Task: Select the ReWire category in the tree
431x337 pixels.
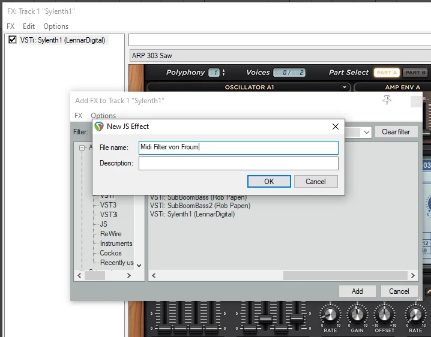Action: click(111, 234)
